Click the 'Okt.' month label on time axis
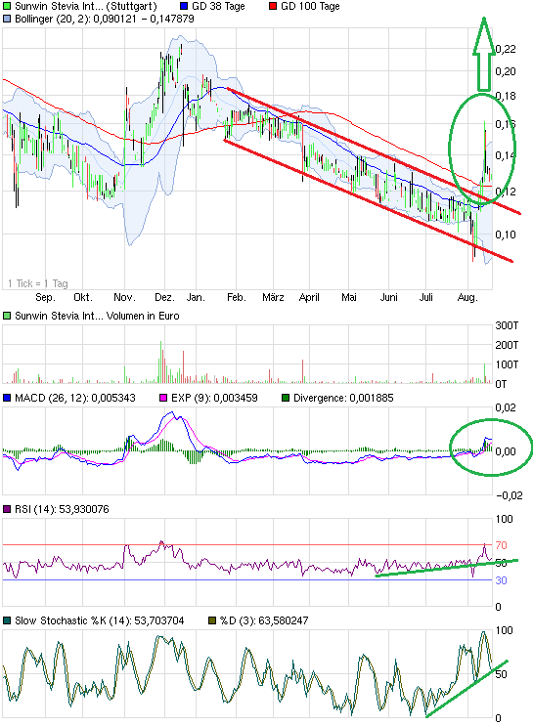 tap(83, 297)
